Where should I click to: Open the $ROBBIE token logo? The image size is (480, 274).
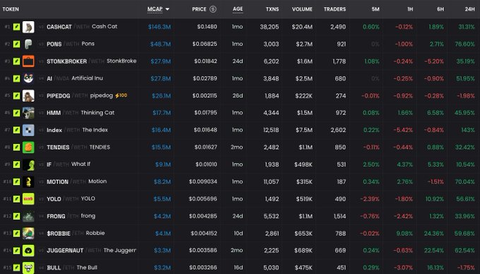28,233
